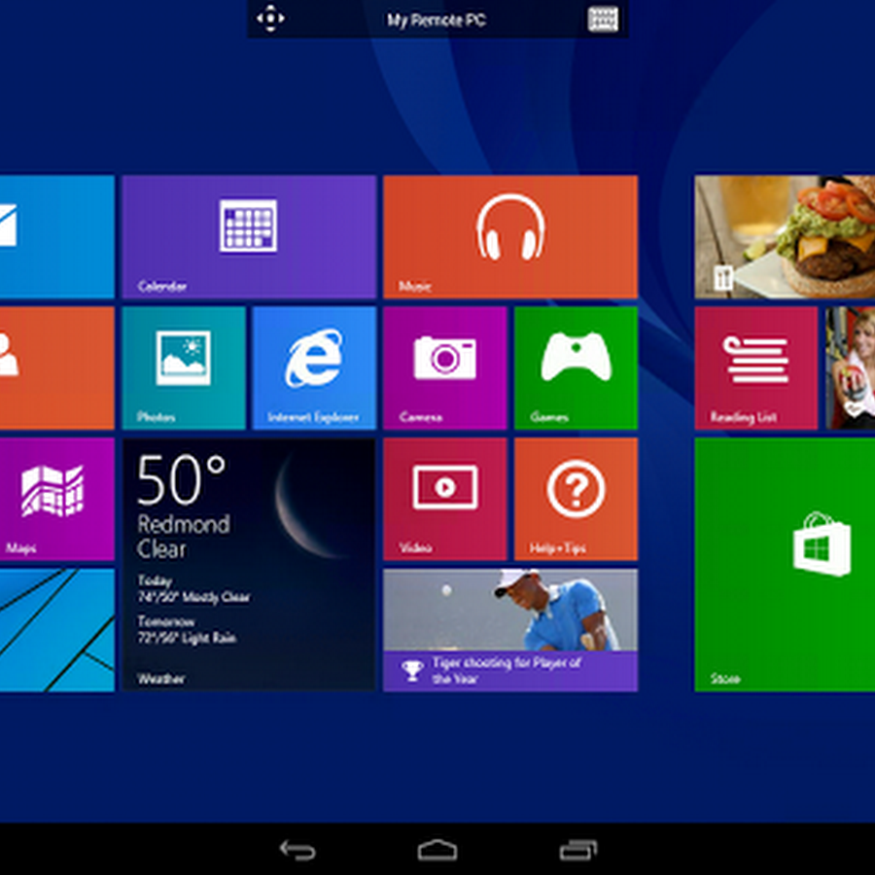Launch Internet Explorer tile
Screen dimensions: 875x875
coord(314,367)
